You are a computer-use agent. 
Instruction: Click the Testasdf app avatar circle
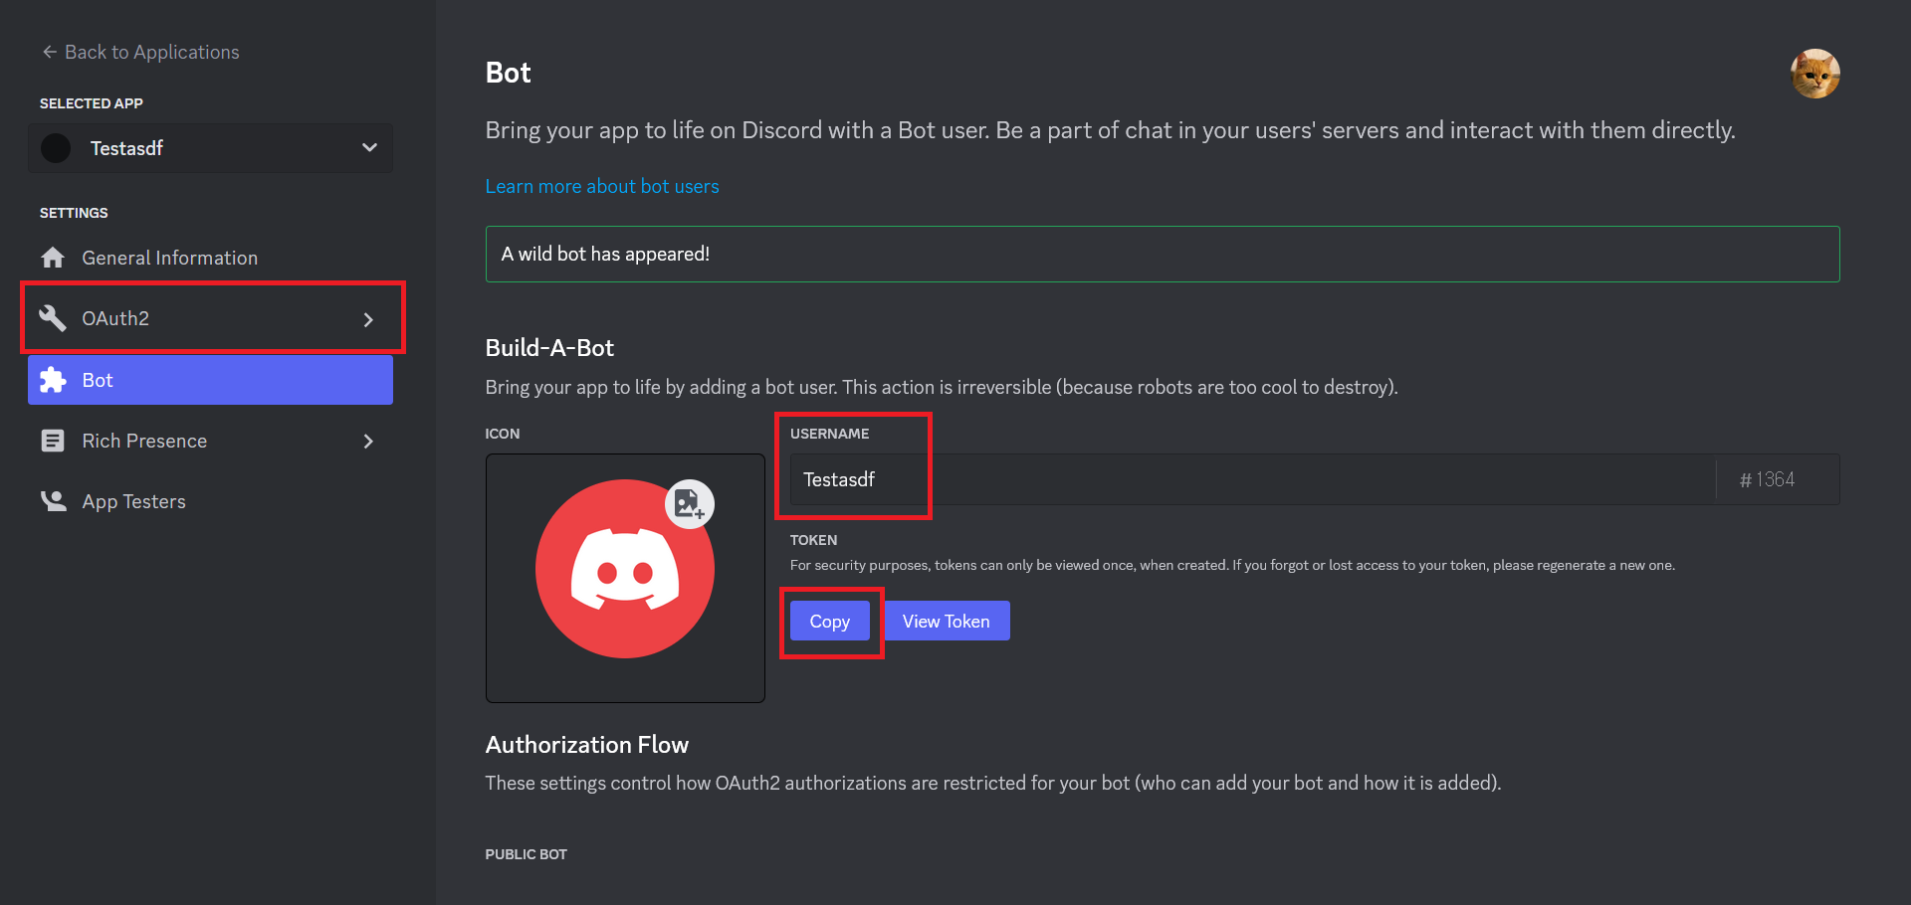coord(56,148)
